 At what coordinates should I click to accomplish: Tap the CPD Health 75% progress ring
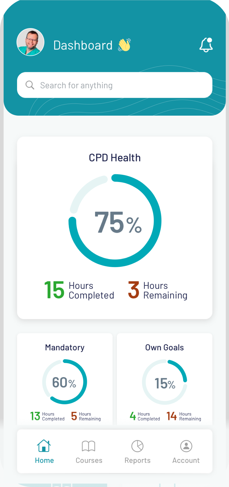pos(115,221)
